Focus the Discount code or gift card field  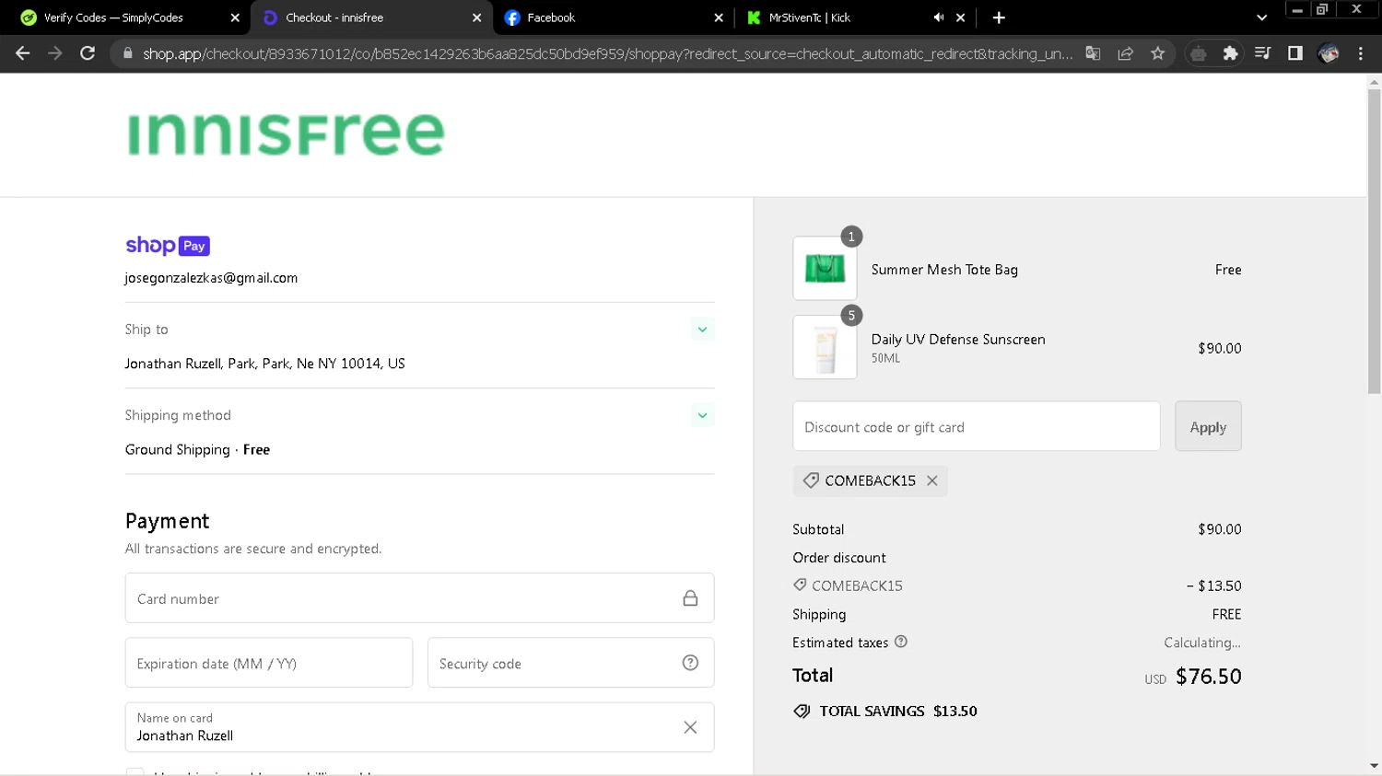tap(977, 426)
